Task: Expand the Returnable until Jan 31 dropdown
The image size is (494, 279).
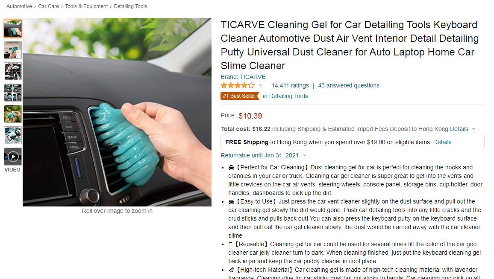Action: [304, 155]
